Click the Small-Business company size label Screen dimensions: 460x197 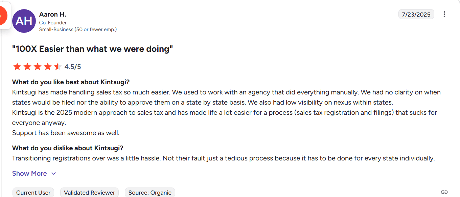click(78, 29)
